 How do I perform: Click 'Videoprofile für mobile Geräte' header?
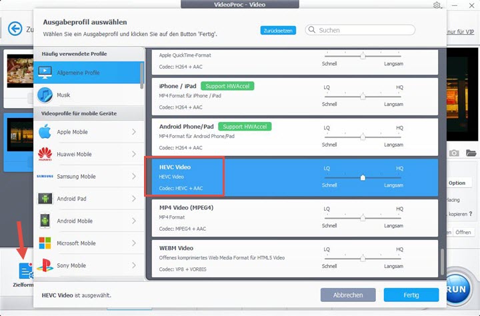click(79, 113)
